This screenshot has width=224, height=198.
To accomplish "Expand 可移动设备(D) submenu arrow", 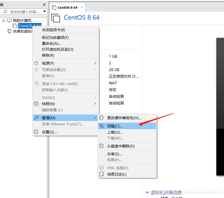I will tap(95, 69).
